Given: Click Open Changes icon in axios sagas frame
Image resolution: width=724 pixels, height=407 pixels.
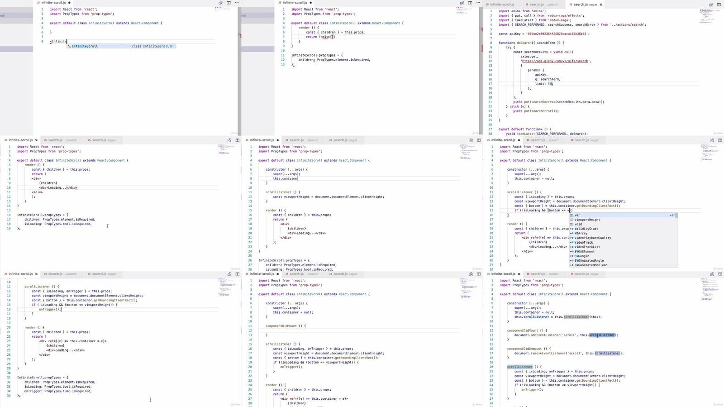Looking at the screenshot, I should tap(711, 5).
